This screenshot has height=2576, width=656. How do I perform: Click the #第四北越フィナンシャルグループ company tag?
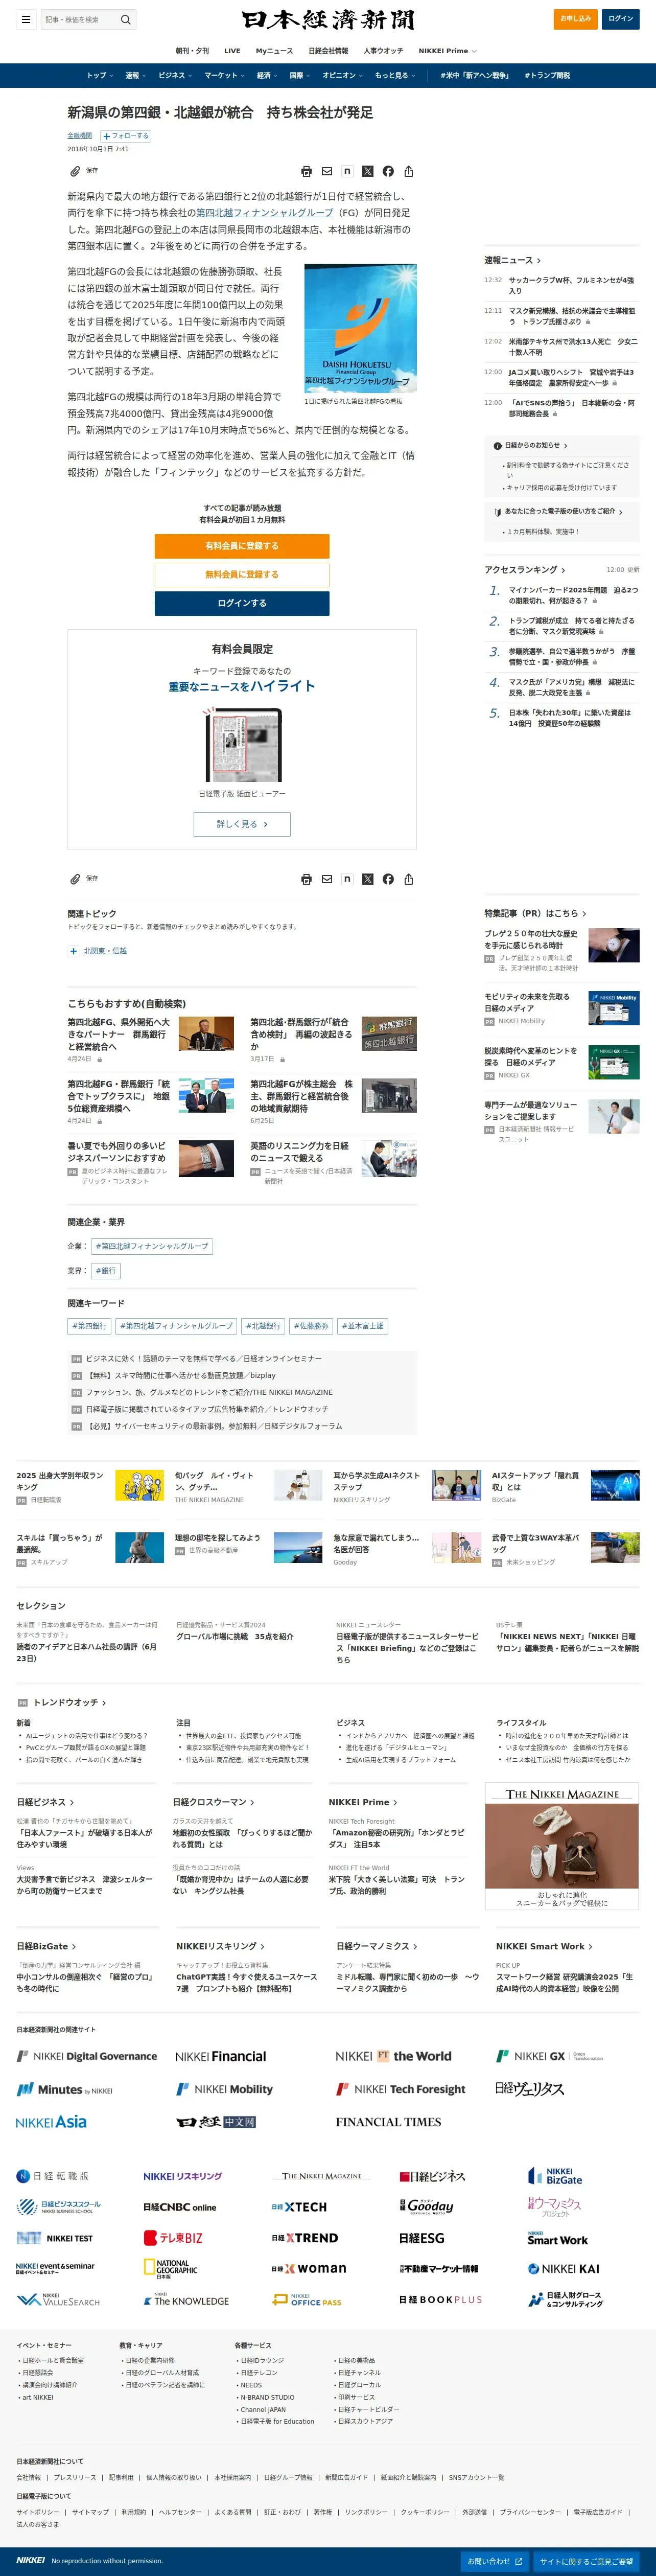[x=152, y=1246]
